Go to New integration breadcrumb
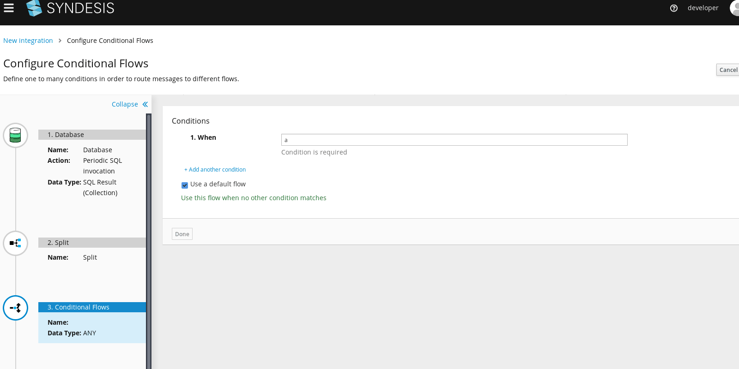The height and width of the screenshot is (369, 739). click(28, 41)
